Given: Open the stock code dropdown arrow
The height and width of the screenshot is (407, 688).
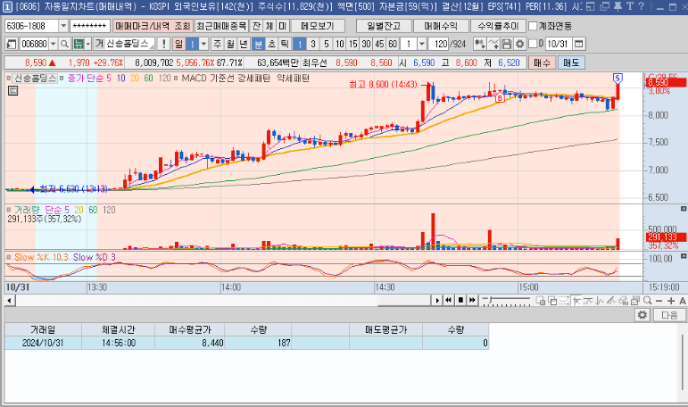Looking at the screenshot, I should click(x=53, y=44).
